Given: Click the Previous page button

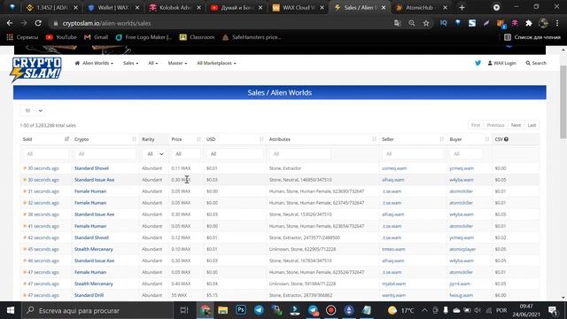Looking at the screenshot, I should click(x=495, y=125).
